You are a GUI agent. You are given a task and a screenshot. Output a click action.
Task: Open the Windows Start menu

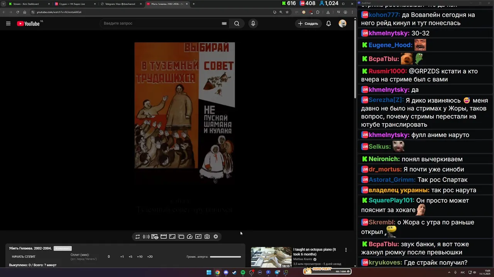209,272
